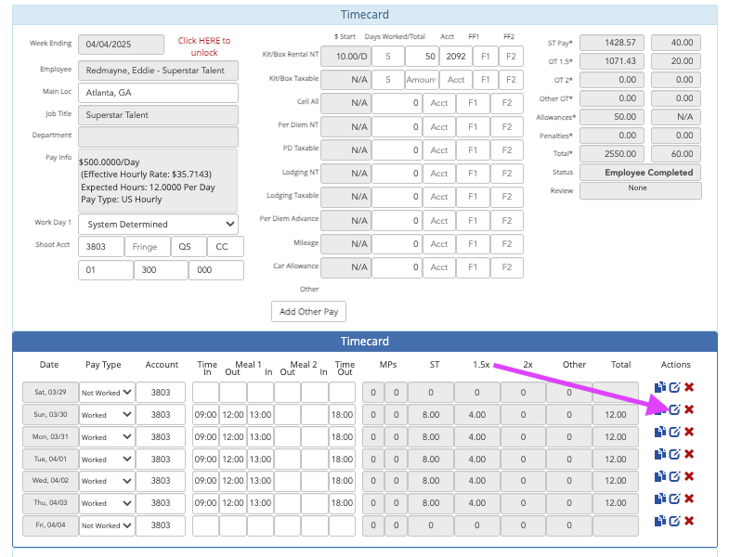Screen dimensions: 729x557
Task: Click the QS input field
Action: (x=189, y=246)
